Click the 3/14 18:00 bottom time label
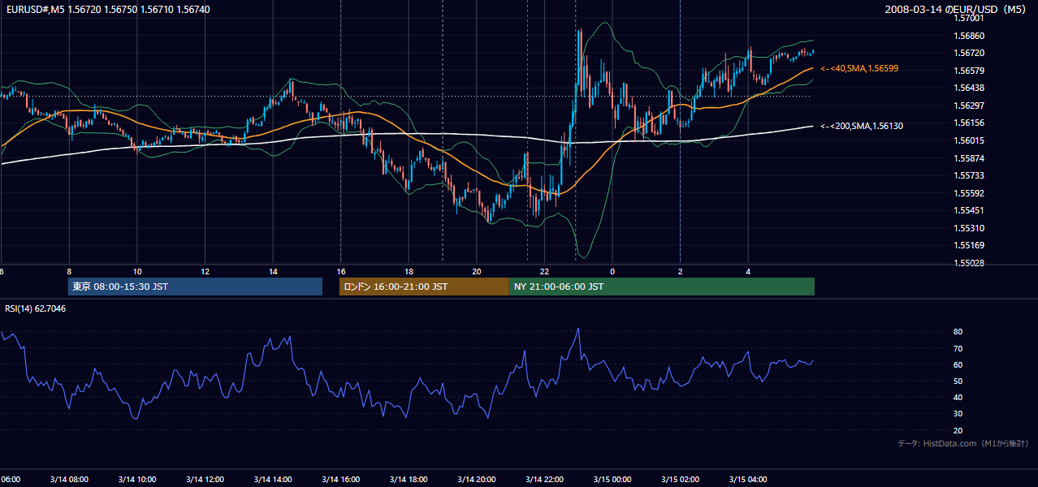 click(x=409, y=479)
